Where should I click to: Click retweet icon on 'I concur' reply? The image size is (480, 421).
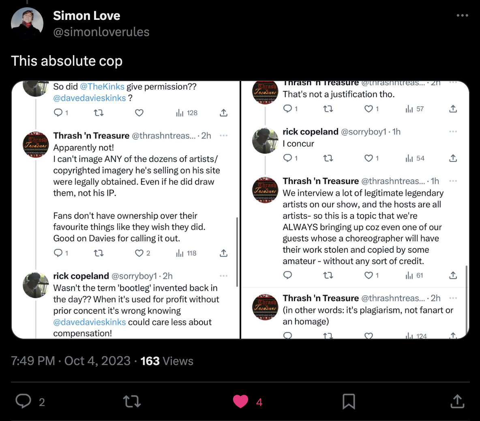[328, 158]
